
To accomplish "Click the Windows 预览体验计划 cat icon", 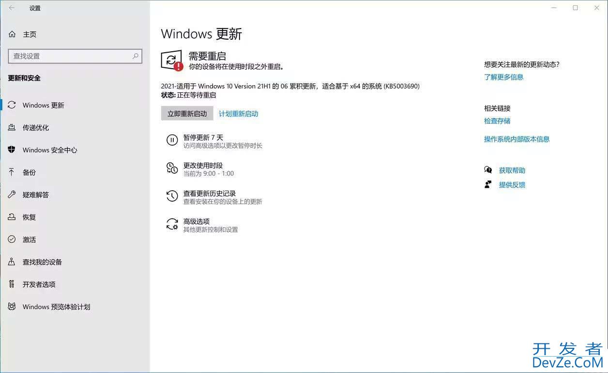I will (12, 307).
